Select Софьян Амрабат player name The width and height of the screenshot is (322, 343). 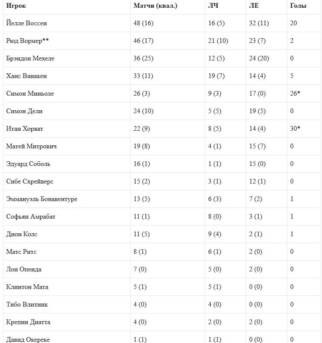pyautogui.click(x=31, y=217)
